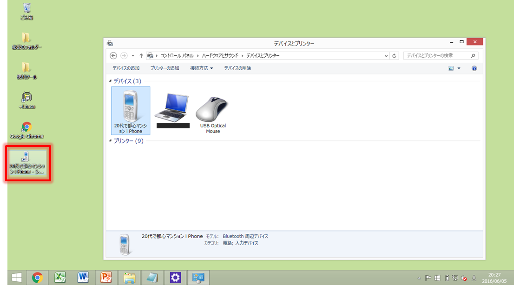Select the laptop computer device icon

point(172,110)
